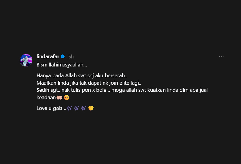Viewport: 241px width, 164px height.
Task: Click the 5h post timestamp
Action: pyautogui.click(x=71, y=57)
